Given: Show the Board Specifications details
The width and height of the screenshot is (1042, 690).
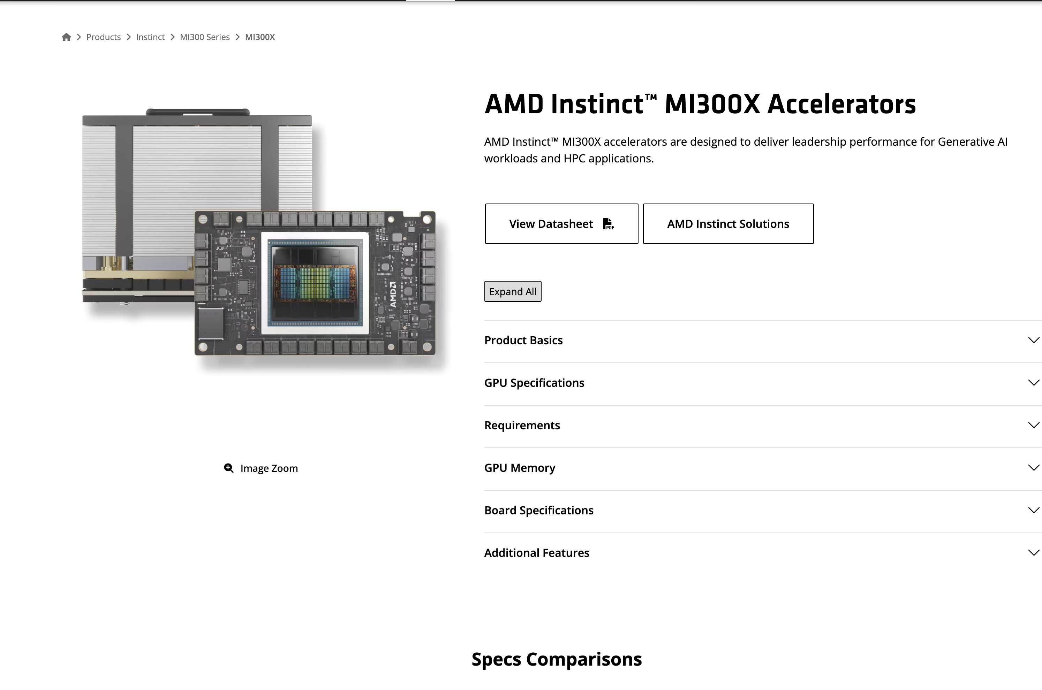Looking at the screenshot, I should [763, 511].
